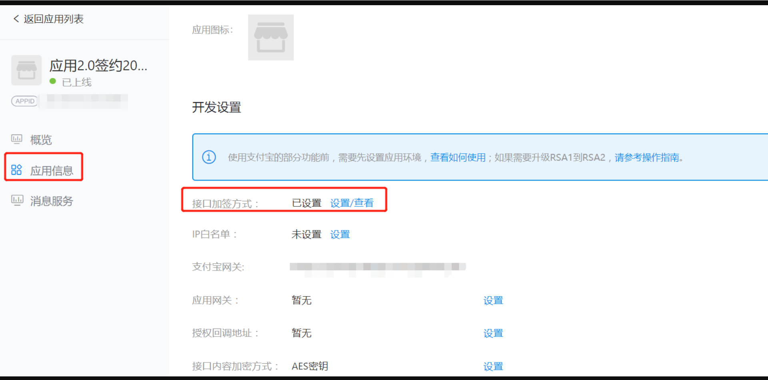Click the APPID badge
The image size is (768, 380).
point(25,101)
